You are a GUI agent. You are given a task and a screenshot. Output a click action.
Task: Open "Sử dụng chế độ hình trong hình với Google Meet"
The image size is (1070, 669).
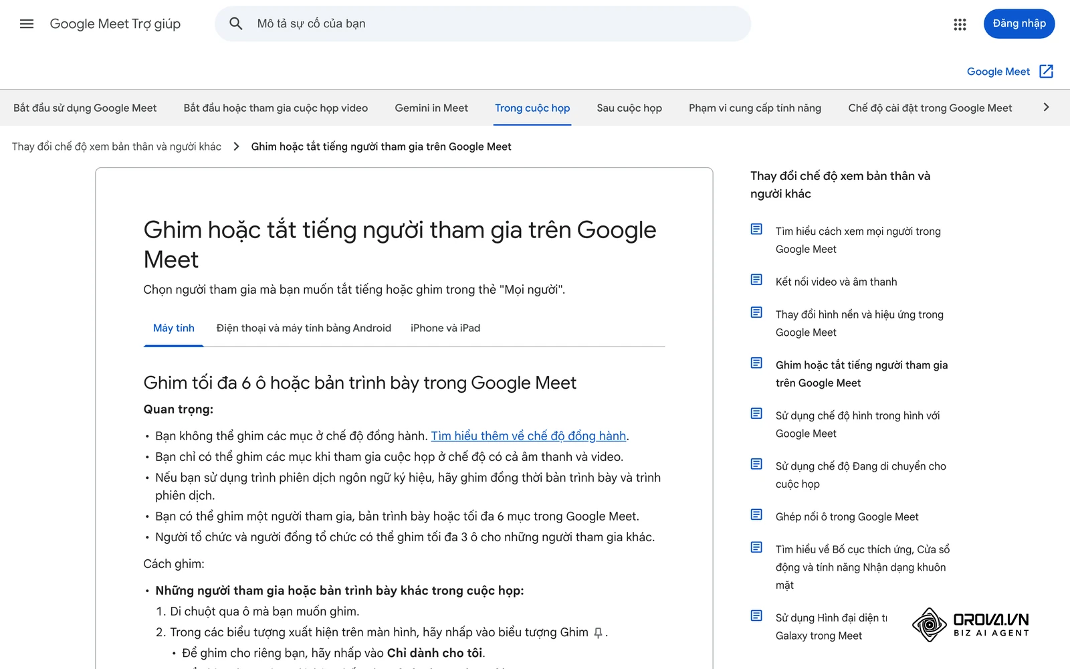point(858,424)
